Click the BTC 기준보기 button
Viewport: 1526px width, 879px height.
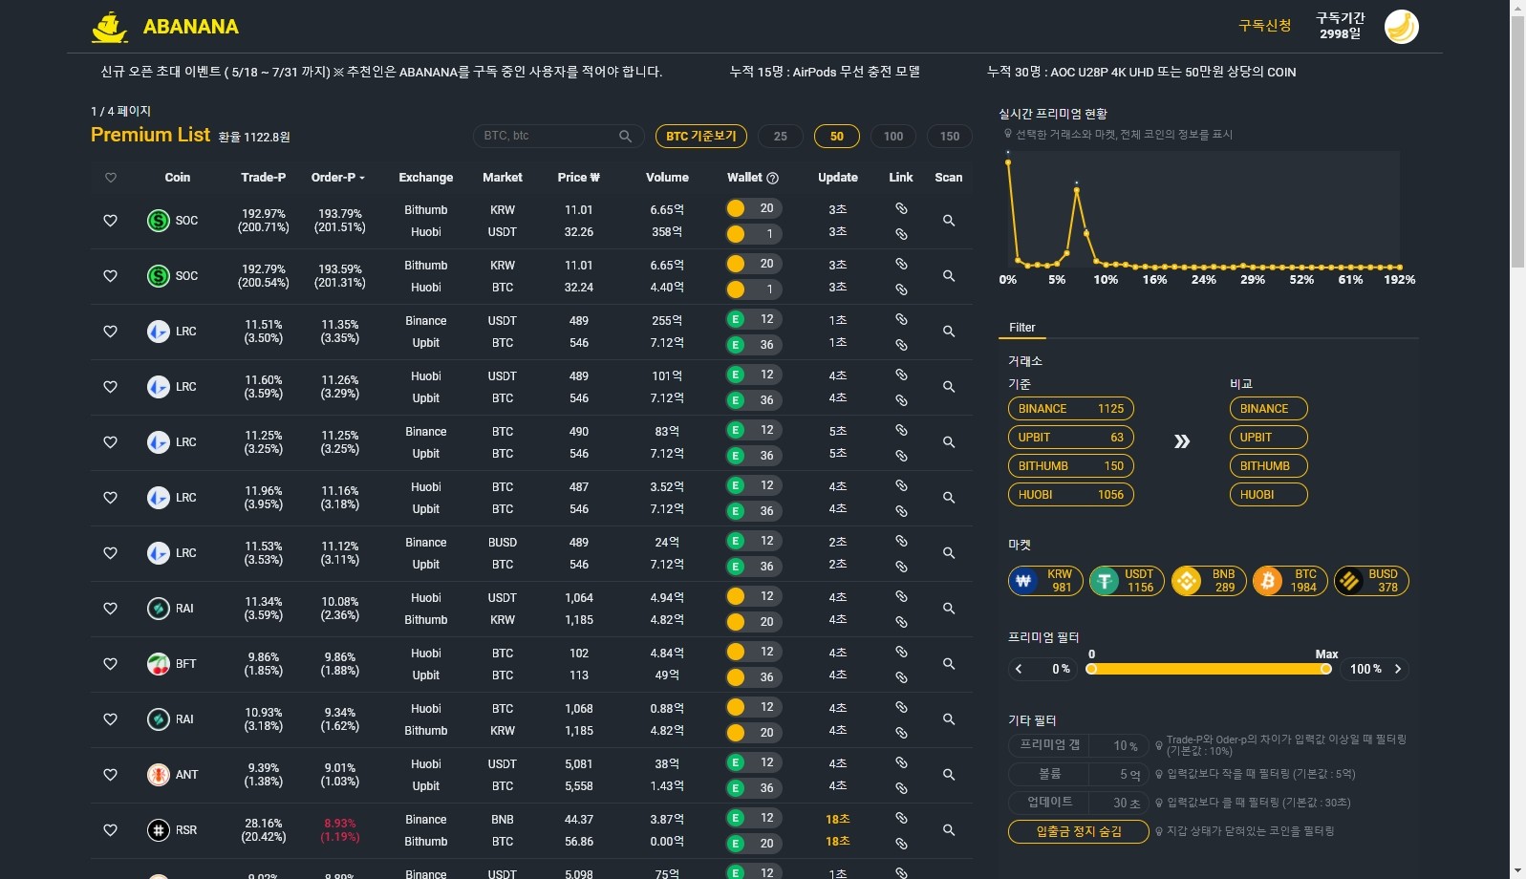point(701,137)
